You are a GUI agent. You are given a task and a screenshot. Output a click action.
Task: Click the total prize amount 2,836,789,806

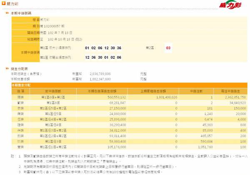click(100, 74)
